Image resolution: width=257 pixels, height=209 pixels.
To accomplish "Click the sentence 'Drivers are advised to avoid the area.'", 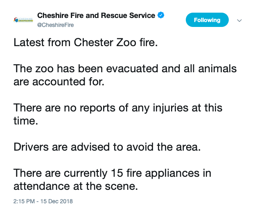I will coord(107,147).
